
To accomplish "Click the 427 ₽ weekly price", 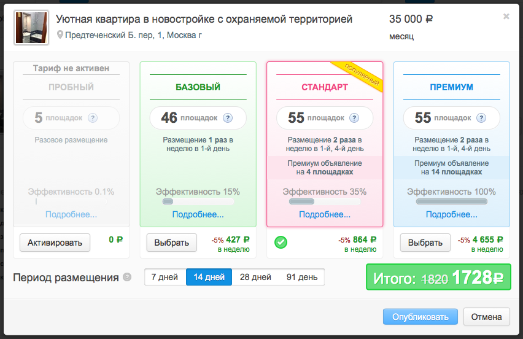I will pyautogui.click(x=238, y=240).
